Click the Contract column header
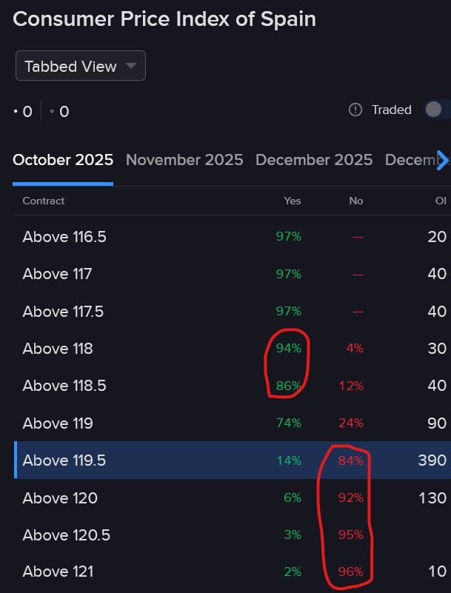This screenshot has height=593, width=451. pos(41,201)
